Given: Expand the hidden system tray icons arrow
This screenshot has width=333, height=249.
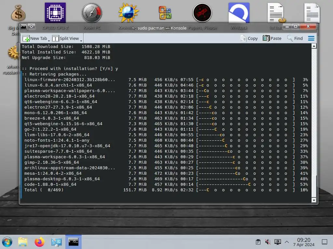Looking at the screenshot, I should click(287, 242).
